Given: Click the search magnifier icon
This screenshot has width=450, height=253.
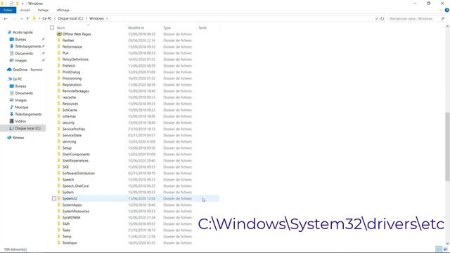Looking at the screenshot, I should click(x=442, y=19).
